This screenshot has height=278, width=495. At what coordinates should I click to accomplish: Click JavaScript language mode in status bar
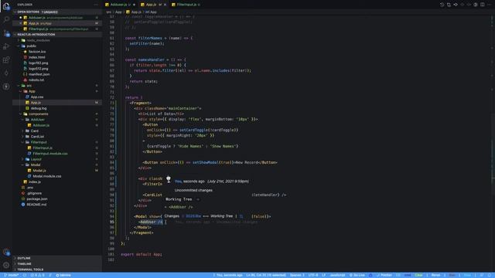point(337,275)
